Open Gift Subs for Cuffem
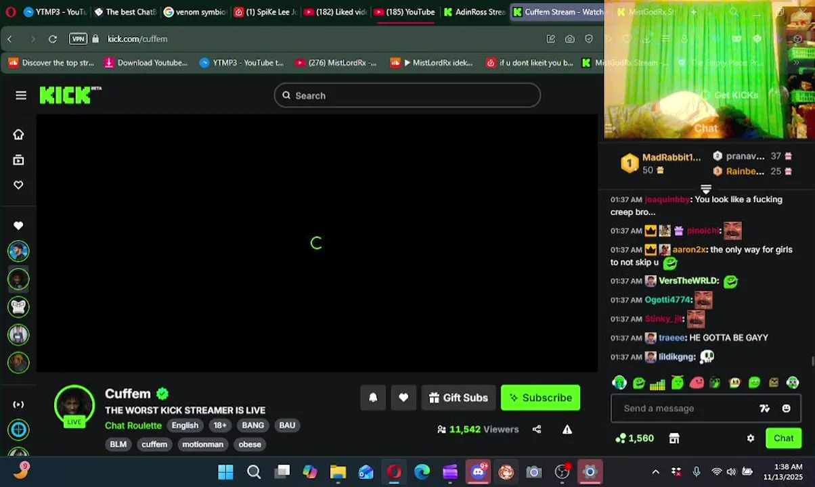815x487 pixels. pos(458,398)
